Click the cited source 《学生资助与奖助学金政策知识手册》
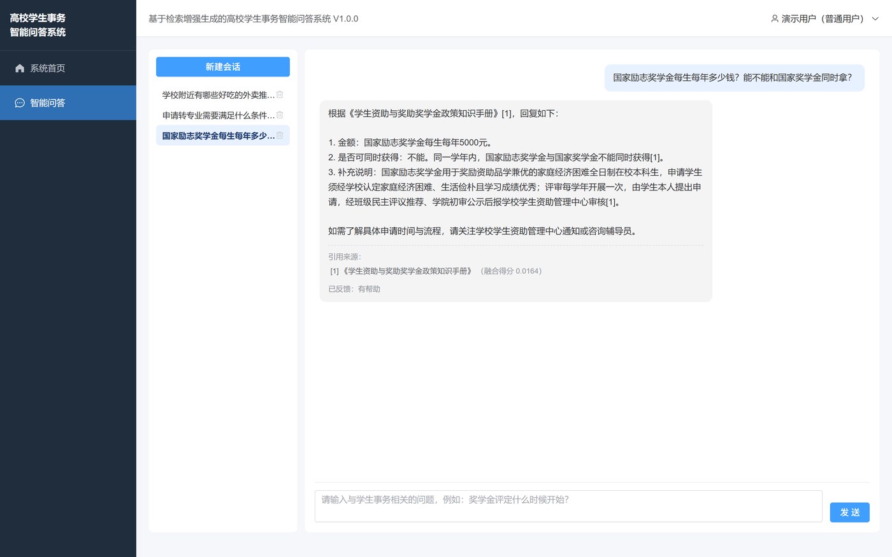Image resolution: width=892 pixels, height=557 pixels. click(401, 271)
